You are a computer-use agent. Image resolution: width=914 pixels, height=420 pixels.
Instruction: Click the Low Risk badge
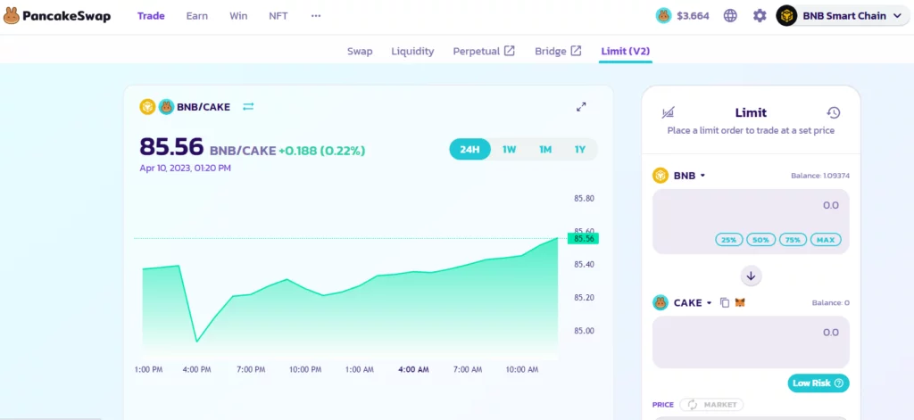tap(818, 383)
